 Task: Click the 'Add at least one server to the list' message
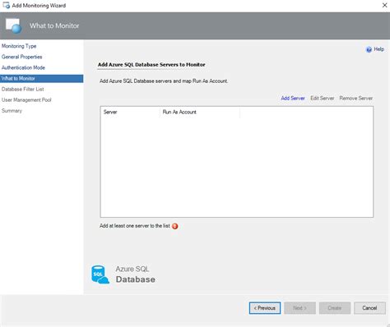coord(135,226)
